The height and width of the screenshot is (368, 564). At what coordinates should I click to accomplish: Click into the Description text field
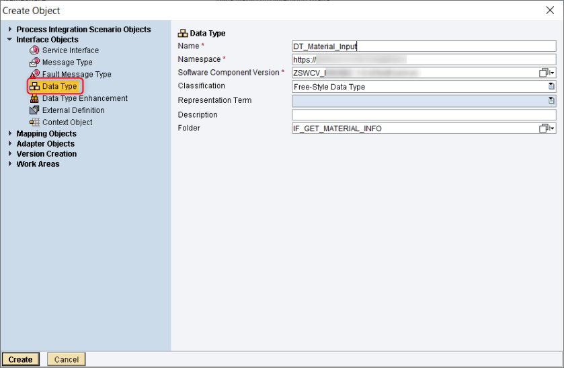click(x=424, y=115)
